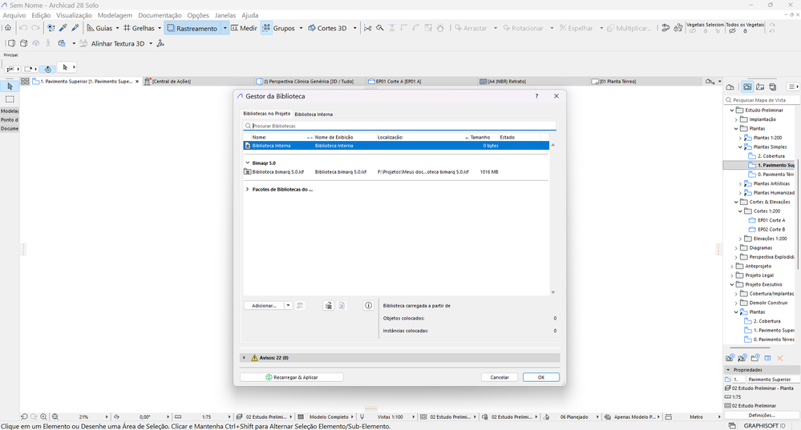Select the Marquee tool in toolbox

click(10, 99)
